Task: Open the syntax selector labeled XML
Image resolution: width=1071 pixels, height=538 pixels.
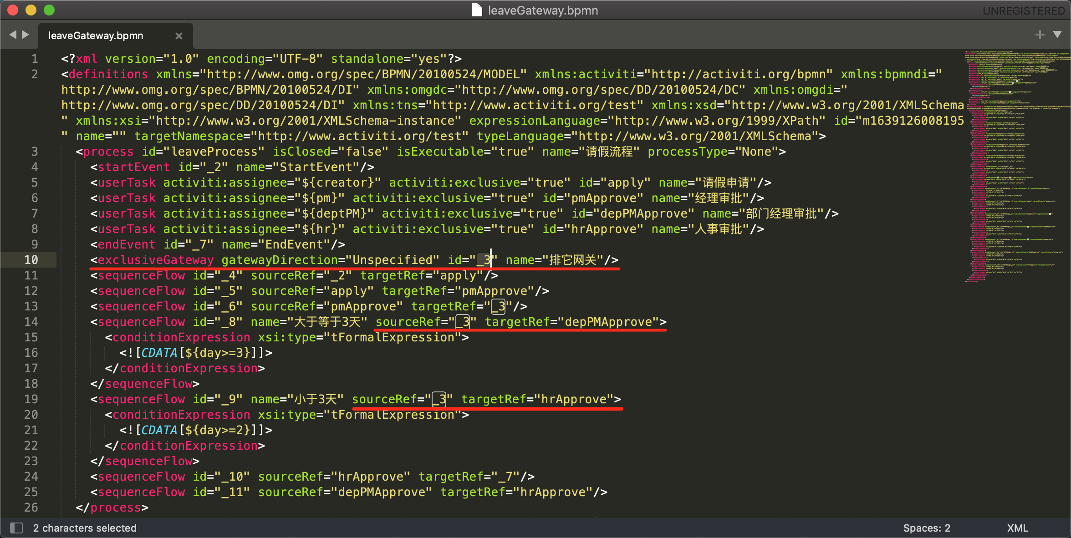Action: [1018, 528]
